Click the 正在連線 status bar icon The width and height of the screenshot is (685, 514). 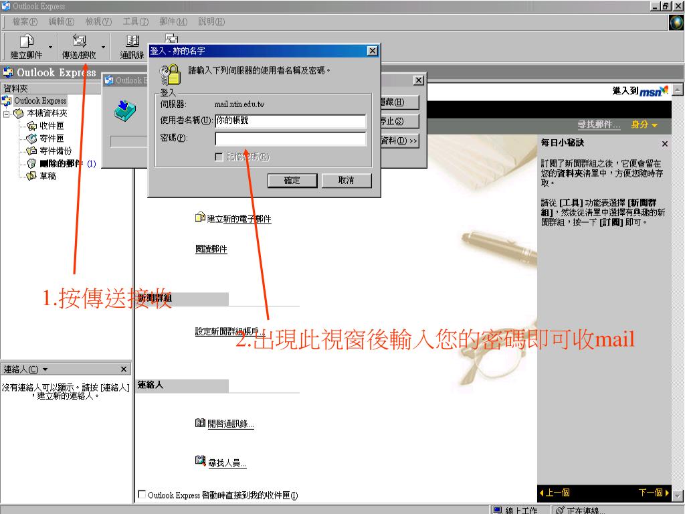(x=560, y=510)
